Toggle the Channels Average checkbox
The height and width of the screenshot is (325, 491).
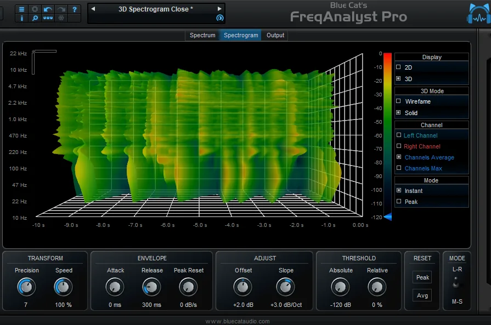399,157
